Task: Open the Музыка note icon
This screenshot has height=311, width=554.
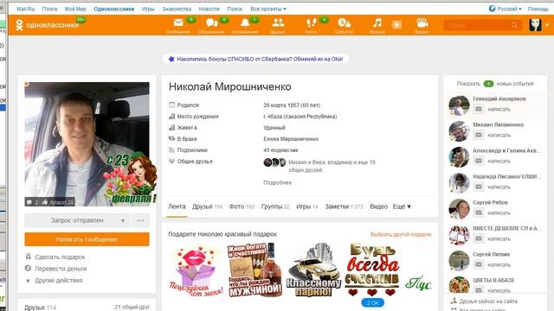Action: pos(377,23)
